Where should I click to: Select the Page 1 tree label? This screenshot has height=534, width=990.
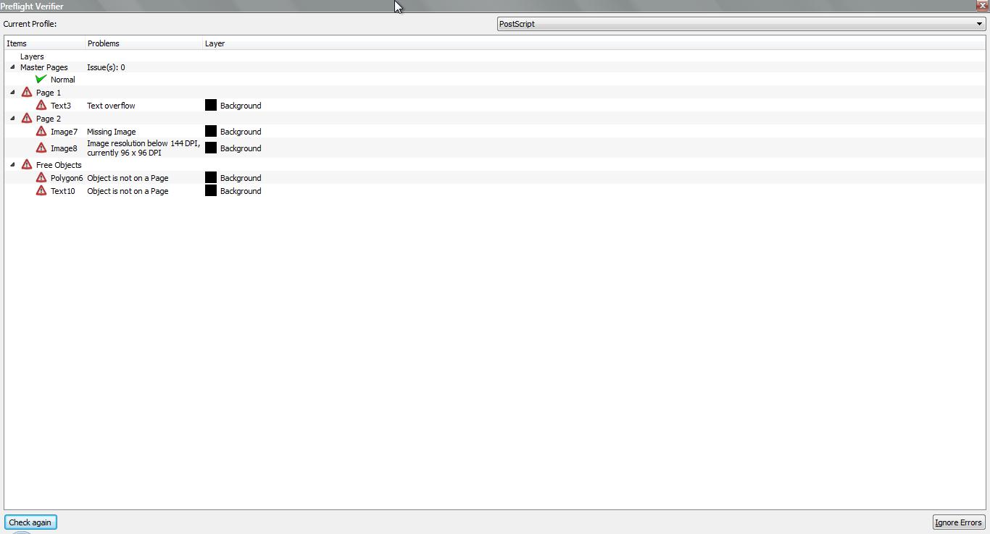coord(49,93)
